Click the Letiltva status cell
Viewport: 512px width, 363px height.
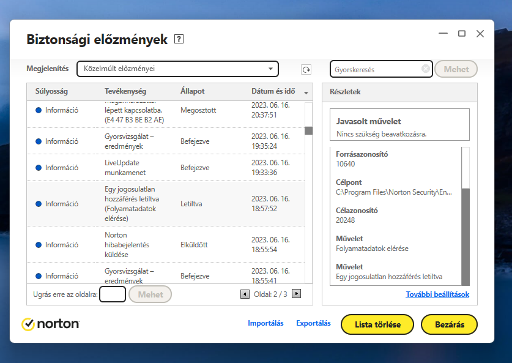191,204
